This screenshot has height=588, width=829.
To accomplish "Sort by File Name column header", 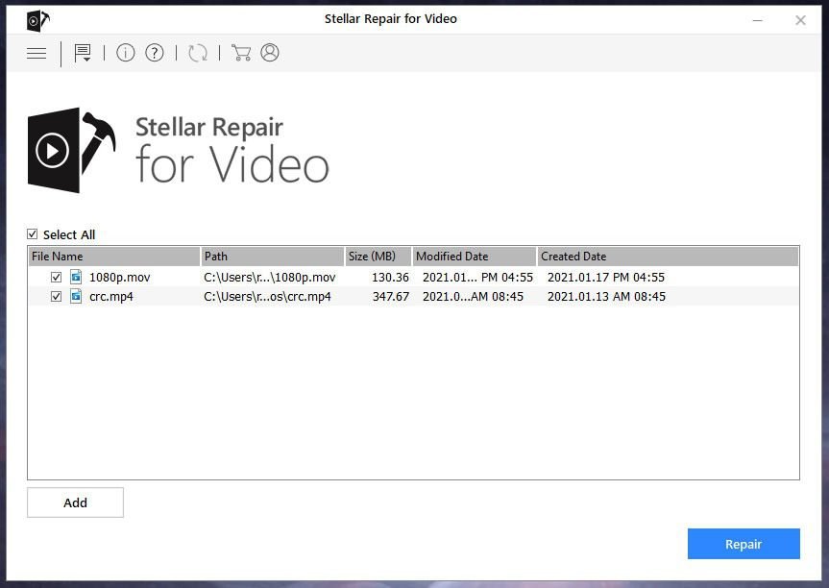I will point(113,257).
